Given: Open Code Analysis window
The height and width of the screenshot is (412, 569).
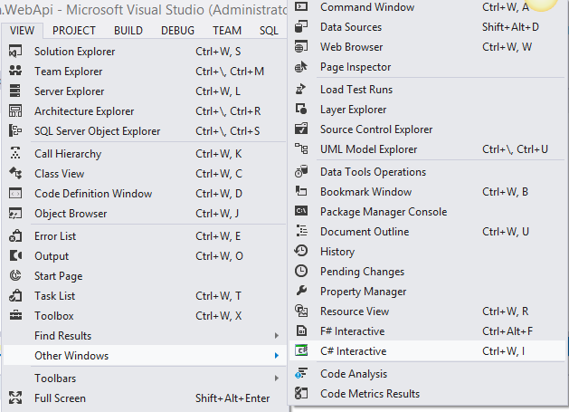Looking at the screenshot, I should pyautogui.click(x=428, y=374).
